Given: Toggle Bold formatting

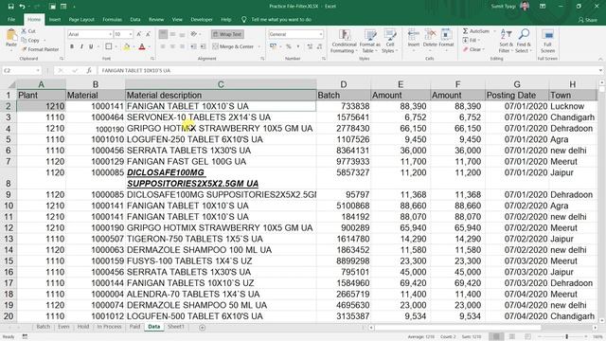Looking at the screenshot, I should click(72, 46).
